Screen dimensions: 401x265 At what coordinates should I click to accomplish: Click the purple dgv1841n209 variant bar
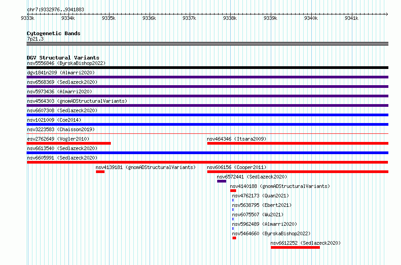[207, 77]
